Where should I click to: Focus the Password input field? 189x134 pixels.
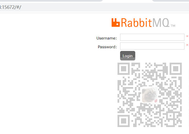(152, 46)
